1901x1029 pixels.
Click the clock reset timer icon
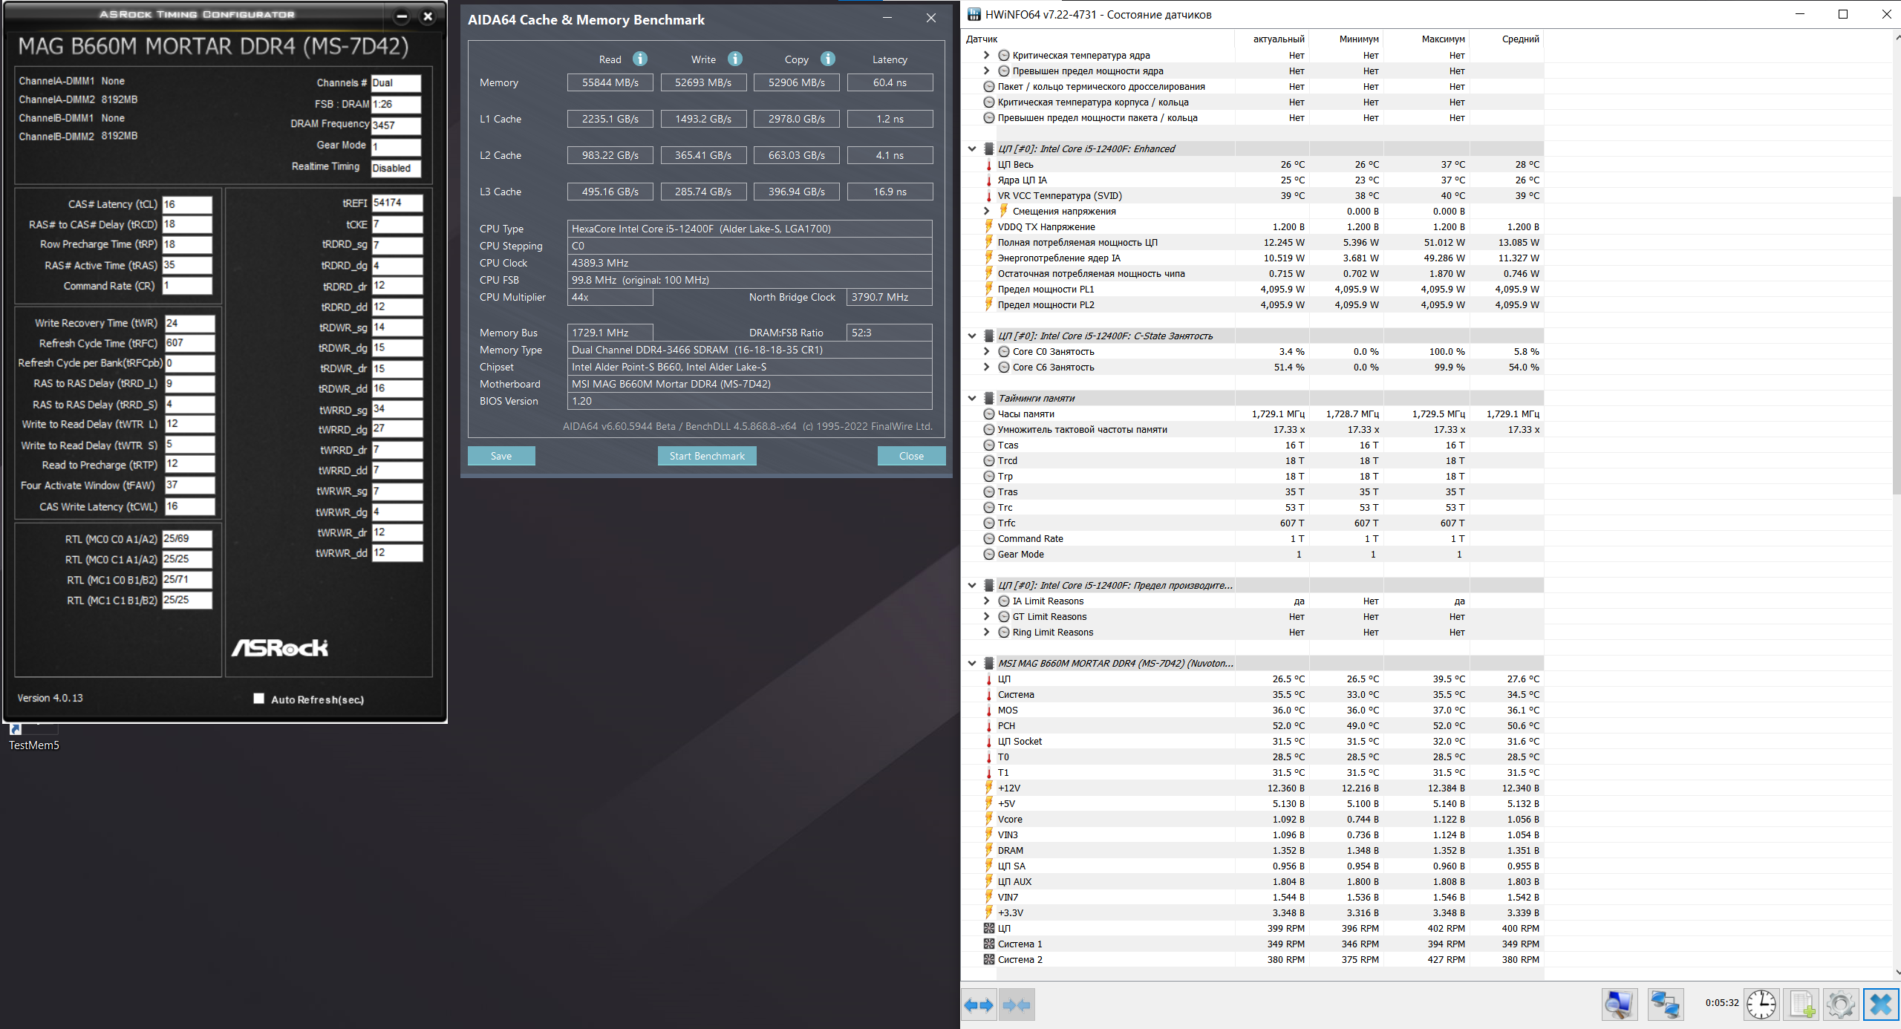(x=1761, y=1005)
